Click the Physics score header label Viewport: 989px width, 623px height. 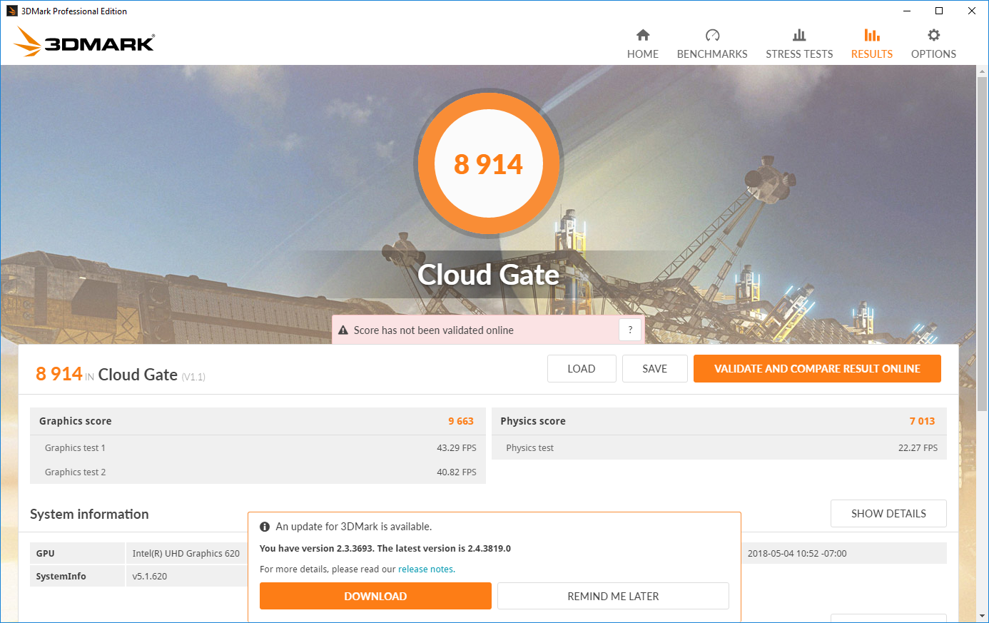tap(533, 421)
